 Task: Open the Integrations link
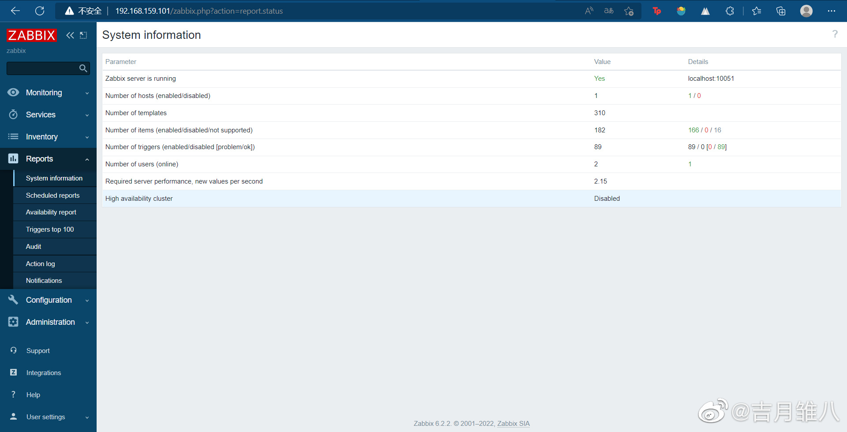click(x=44, y=373)
